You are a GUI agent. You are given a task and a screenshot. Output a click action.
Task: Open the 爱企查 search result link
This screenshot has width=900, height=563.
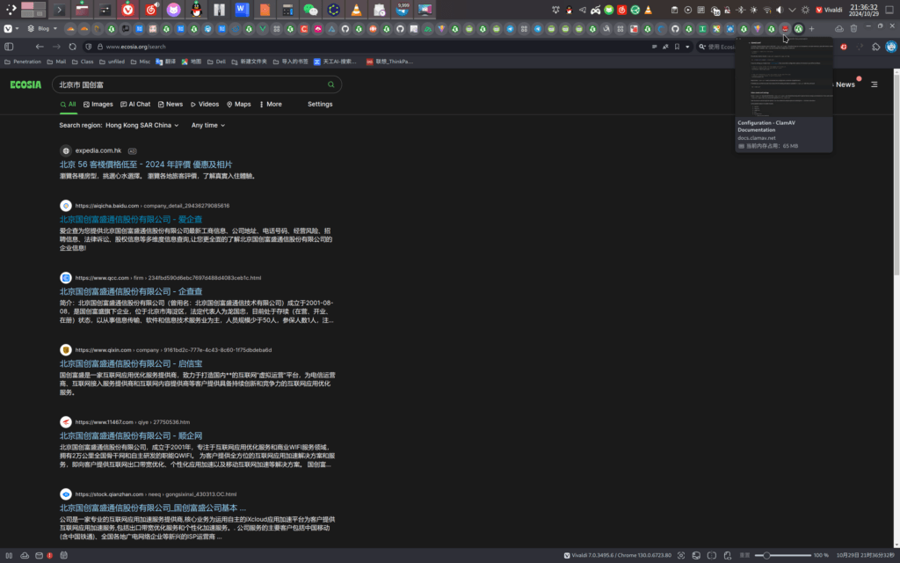click(131, 219)
